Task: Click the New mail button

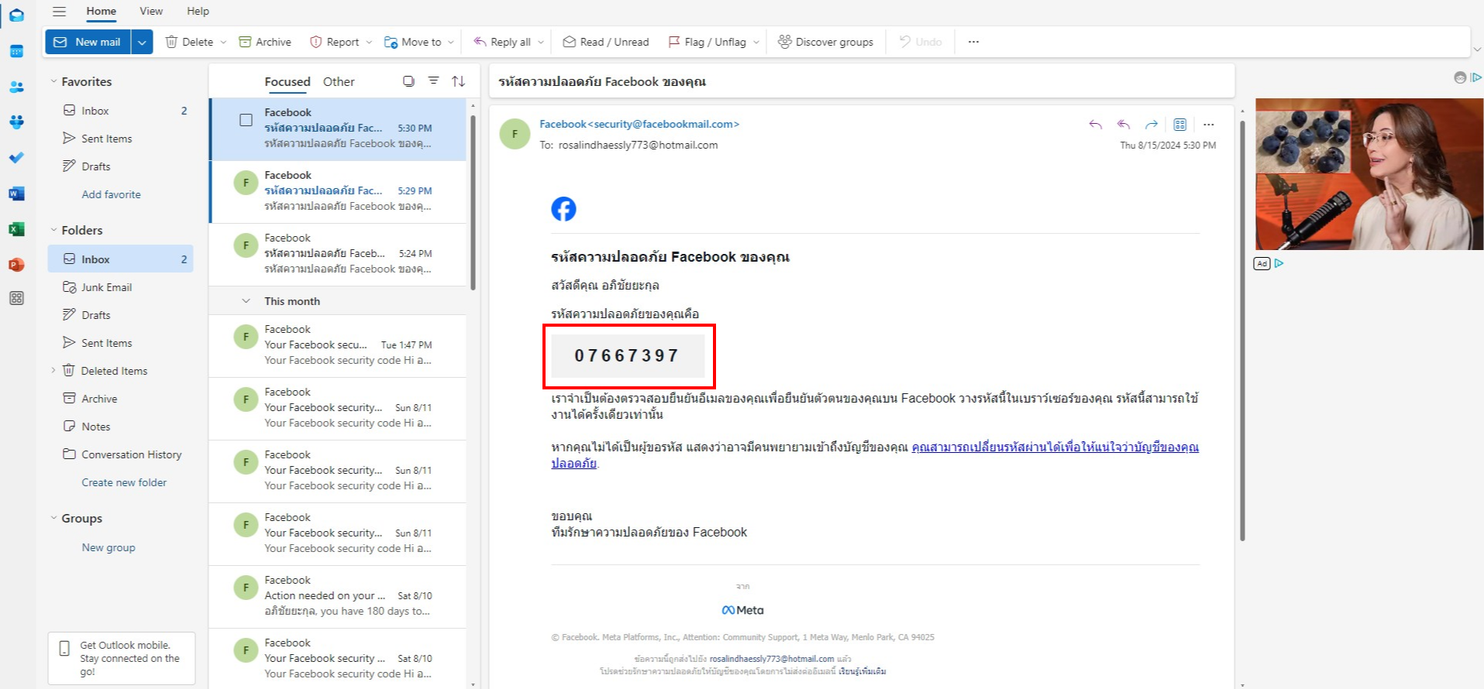Action: click(x=88, y=42)
